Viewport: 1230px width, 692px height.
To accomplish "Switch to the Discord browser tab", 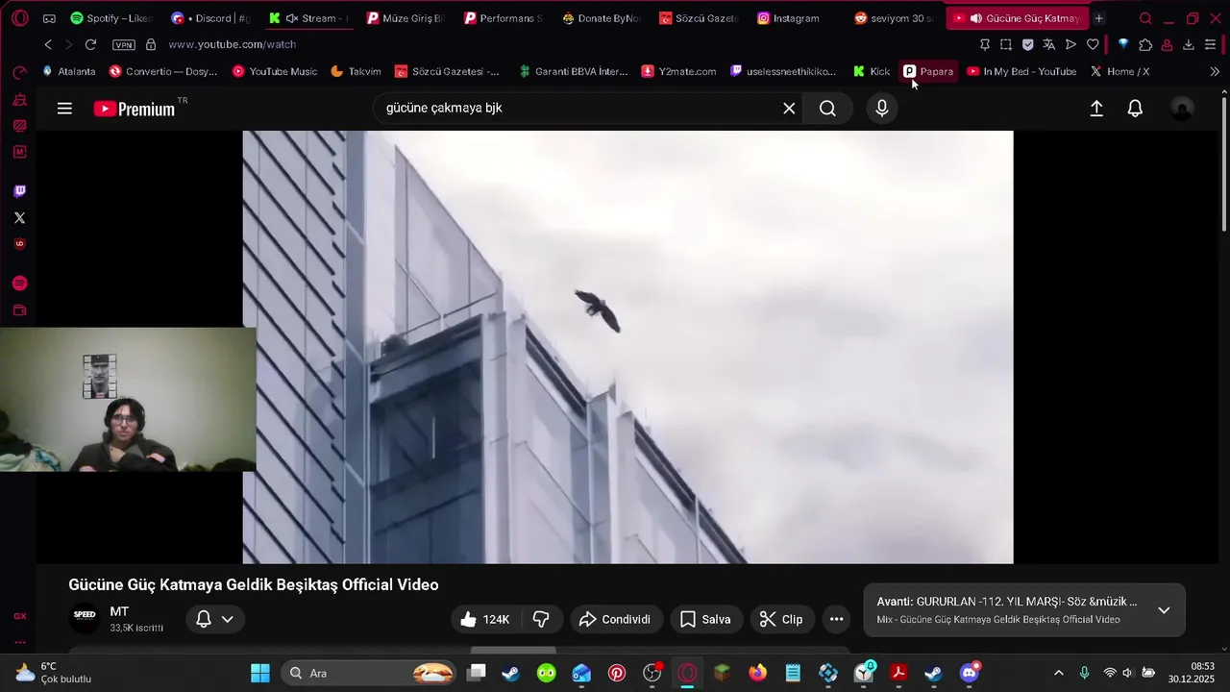I will (211, 18).
